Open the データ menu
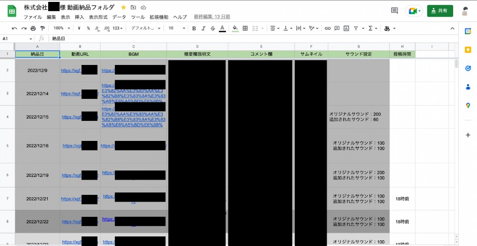 [119, 17]
